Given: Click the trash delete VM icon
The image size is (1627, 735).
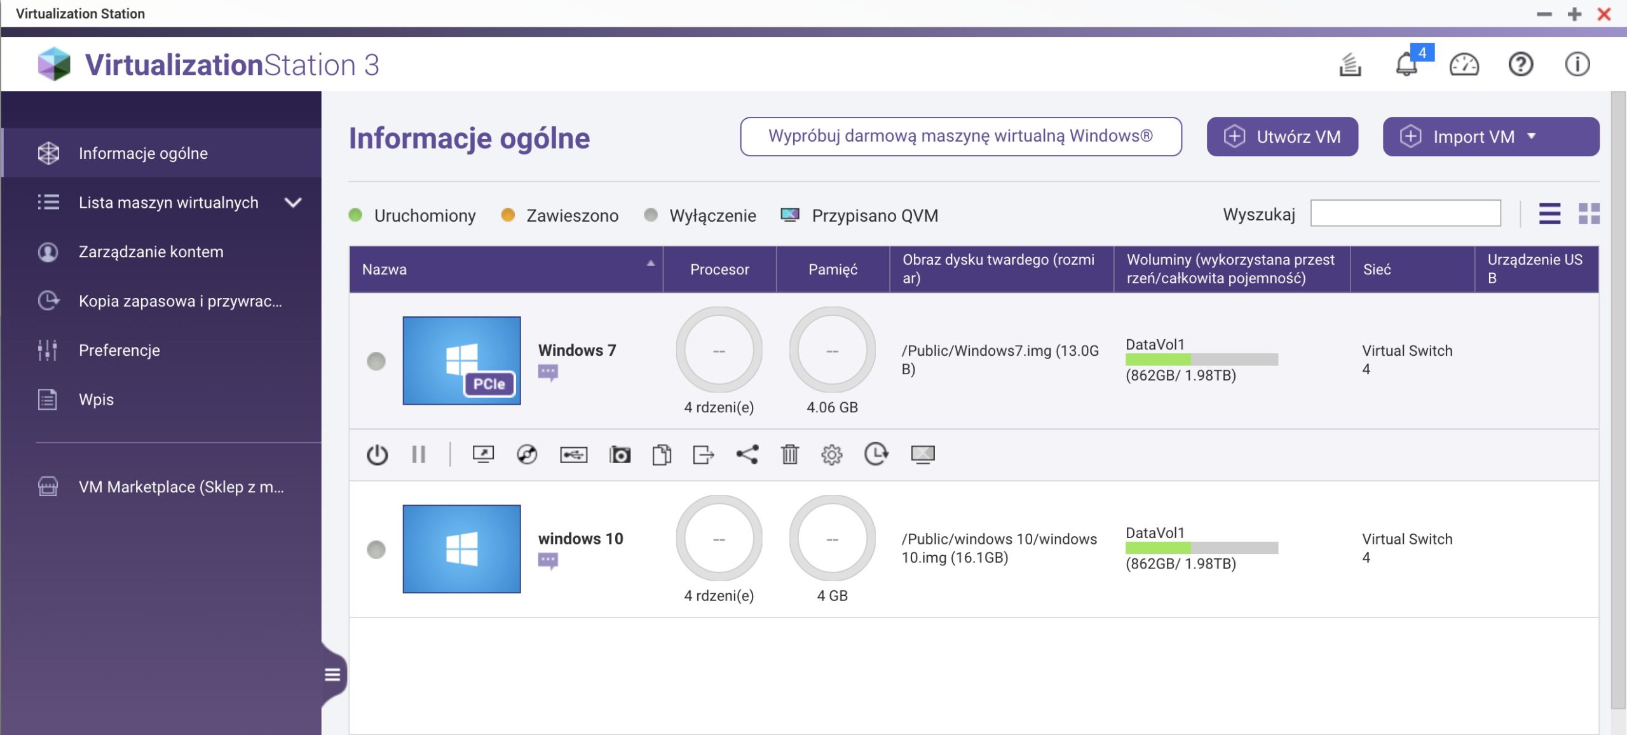Looking at the screenshot, I should [789, 454].
